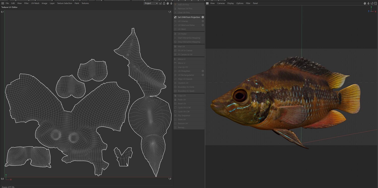Open the Display menu in the viewport
Screen dimensions: 378x188
pos(231,3)
